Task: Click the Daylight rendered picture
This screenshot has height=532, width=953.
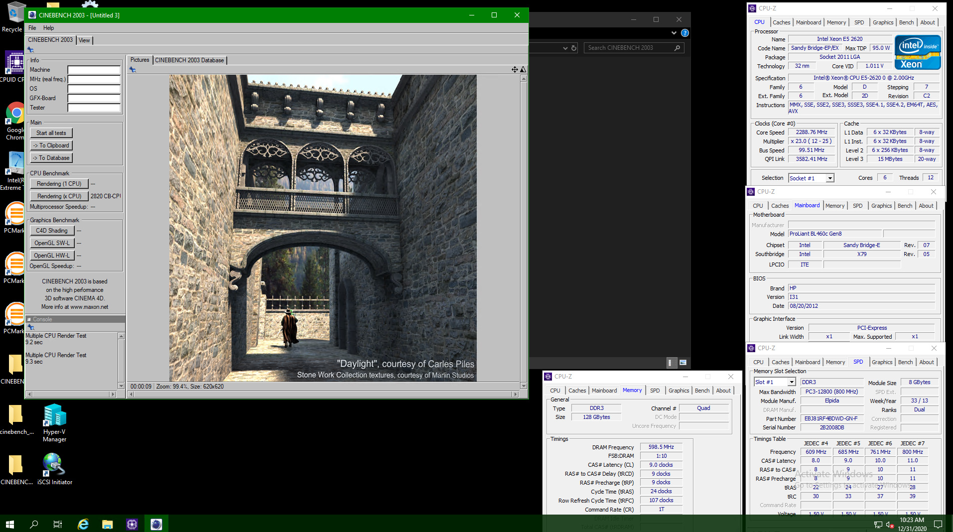Action: [323, 228]
